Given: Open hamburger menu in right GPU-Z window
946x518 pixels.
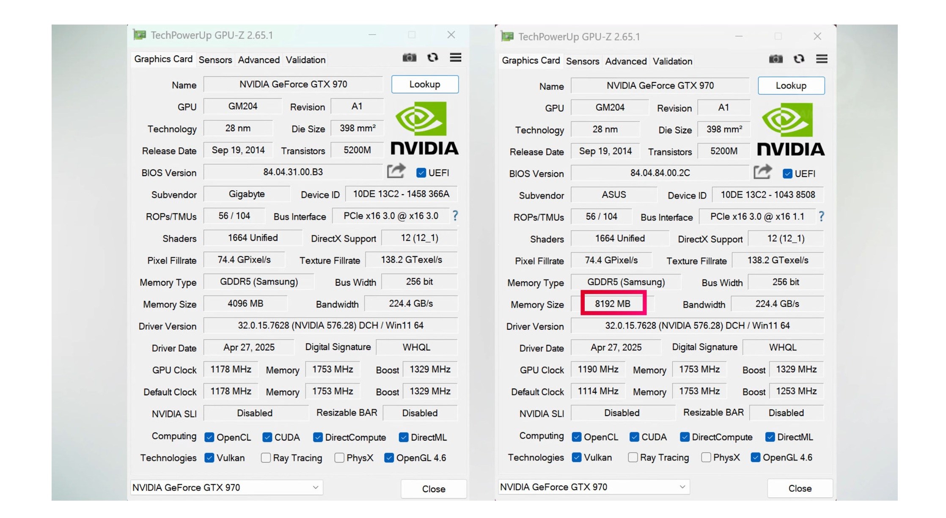Looking at the screenshot, I should 822,59.
